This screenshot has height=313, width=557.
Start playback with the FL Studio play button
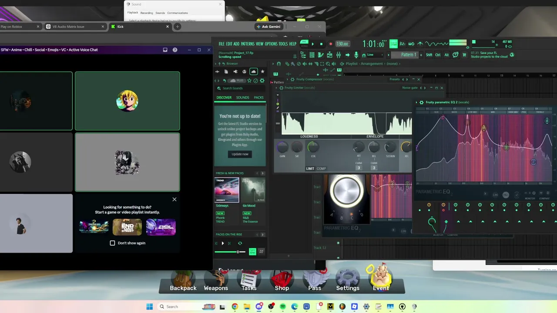coord(312,44)
